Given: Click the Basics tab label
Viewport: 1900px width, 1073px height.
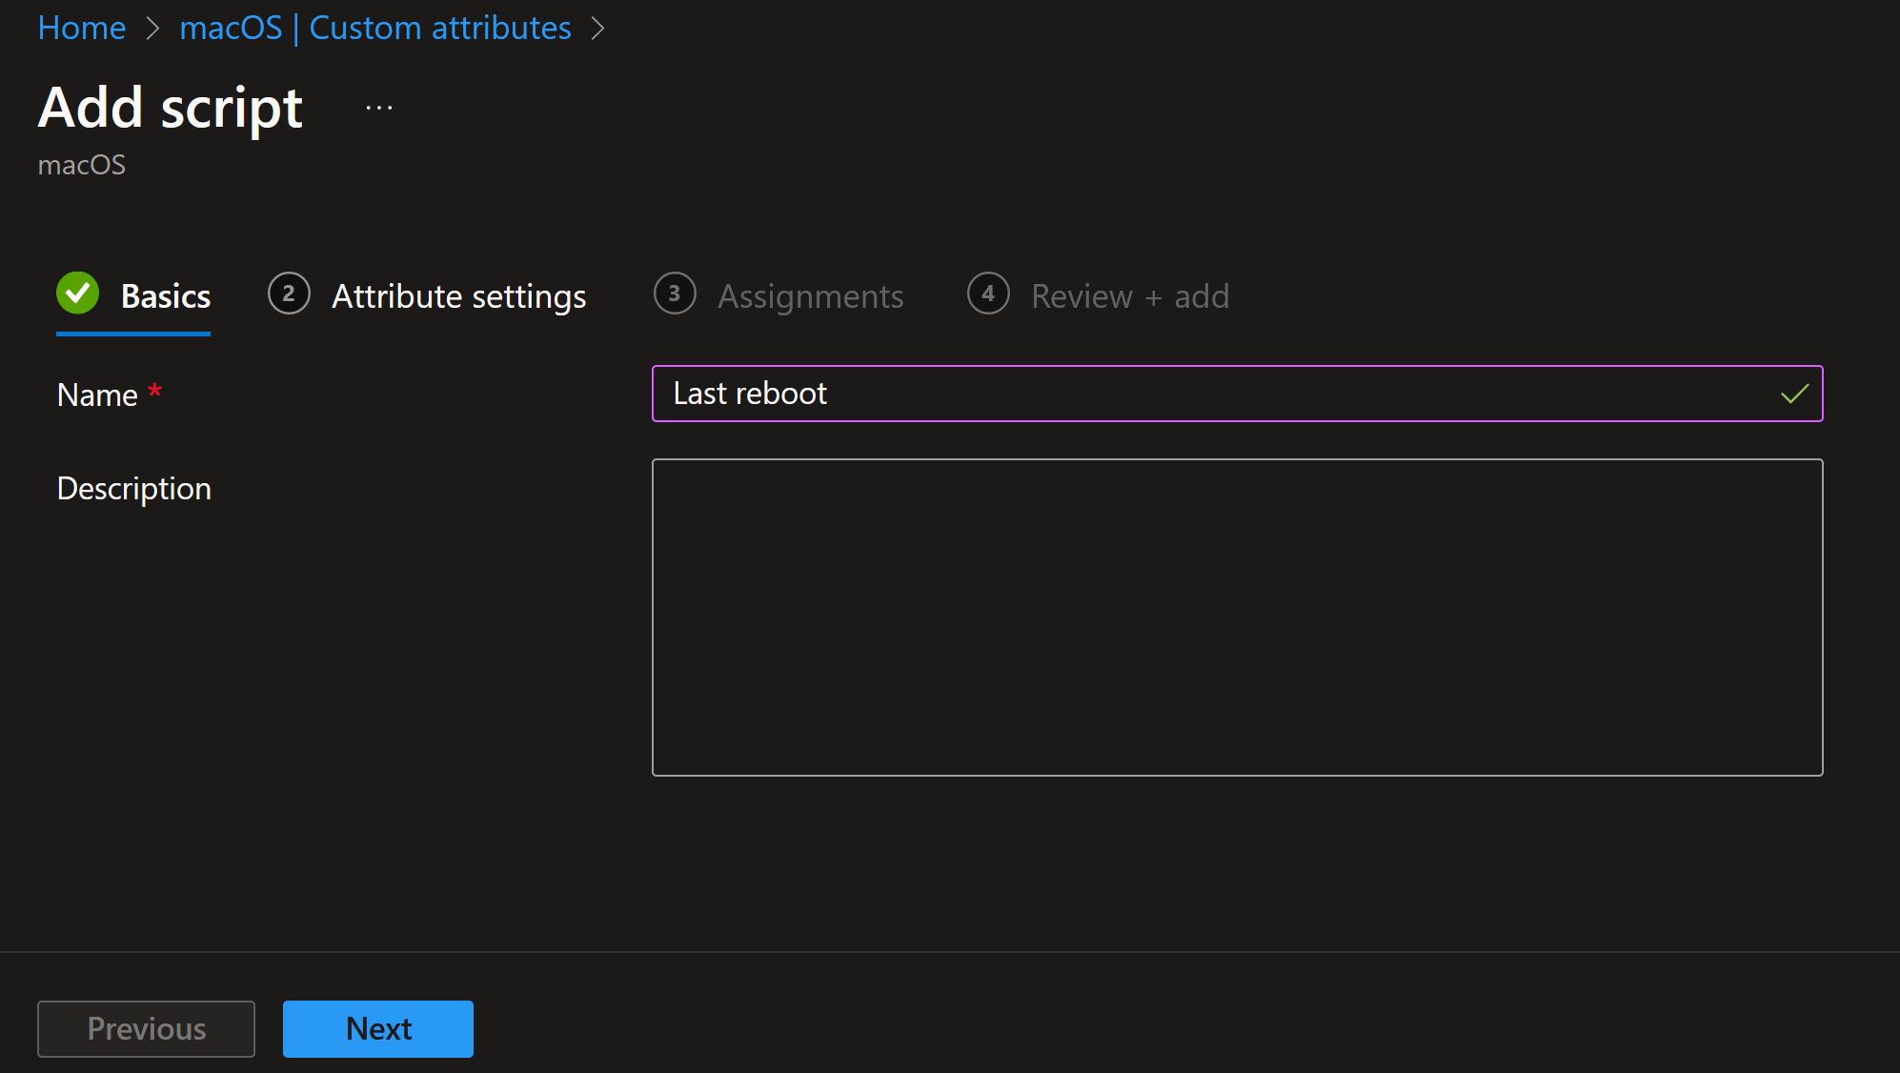Looking at the screenshot, I should (x=166, y=294).
